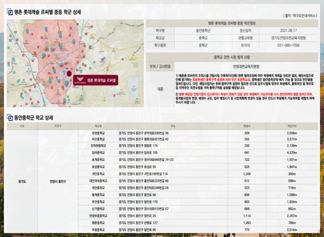324x237 pixels.
Task: Select the 평촌 롯데캐슬 르씨엘 label on map
Action: [96, 80]
